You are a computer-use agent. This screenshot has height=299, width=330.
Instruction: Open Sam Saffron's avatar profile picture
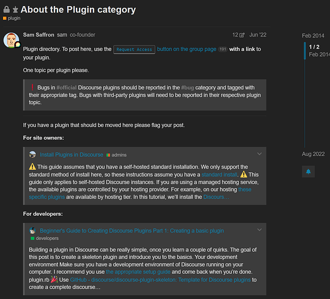click(x=11, y=40)
